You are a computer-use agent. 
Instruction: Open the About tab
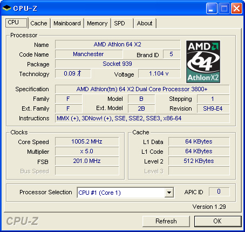tap(145, 23)
